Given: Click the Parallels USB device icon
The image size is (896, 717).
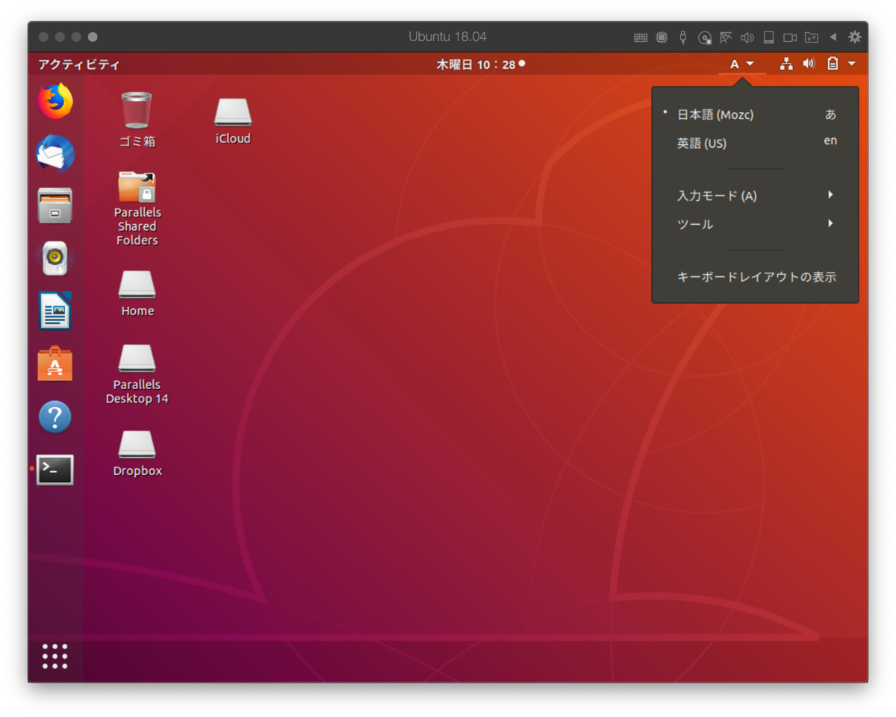Looking at the screenshot, I should [682, 37].
